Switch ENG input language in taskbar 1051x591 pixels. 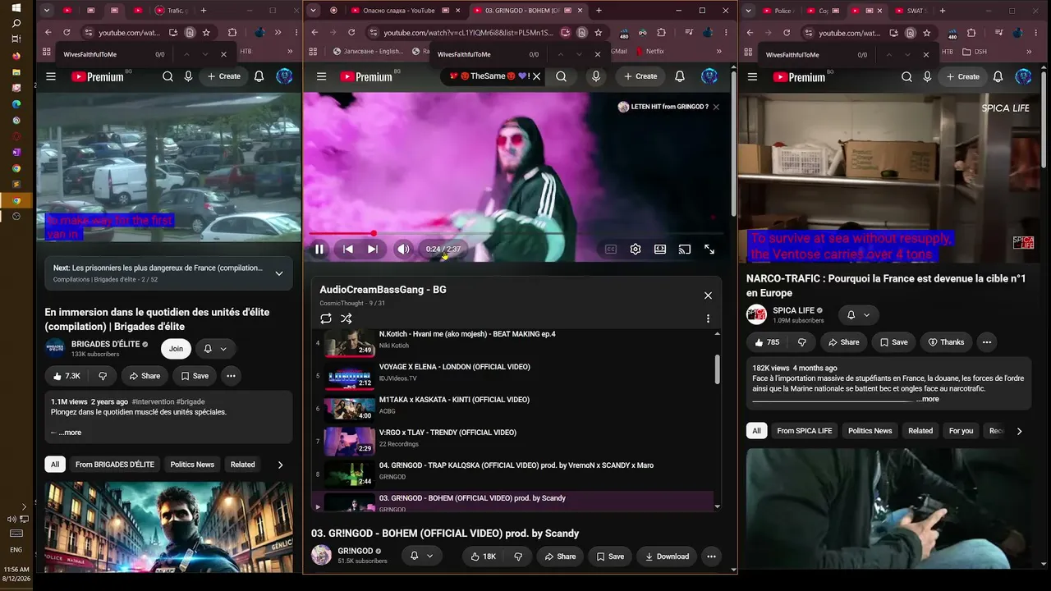[x=16, y=549]
